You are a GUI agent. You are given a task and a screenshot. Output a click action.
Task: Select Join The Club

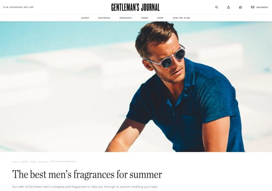(181, 18)
